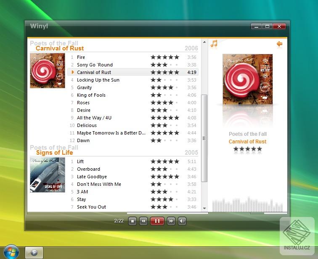Skip to the previous track
Screen dimensions: 318x259
(143, 221)
